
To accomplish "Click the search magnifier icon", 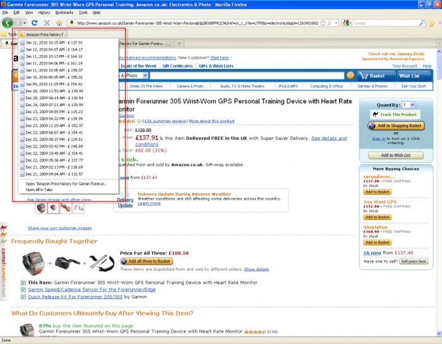I will pyautogui.click(x=422, y=23).
